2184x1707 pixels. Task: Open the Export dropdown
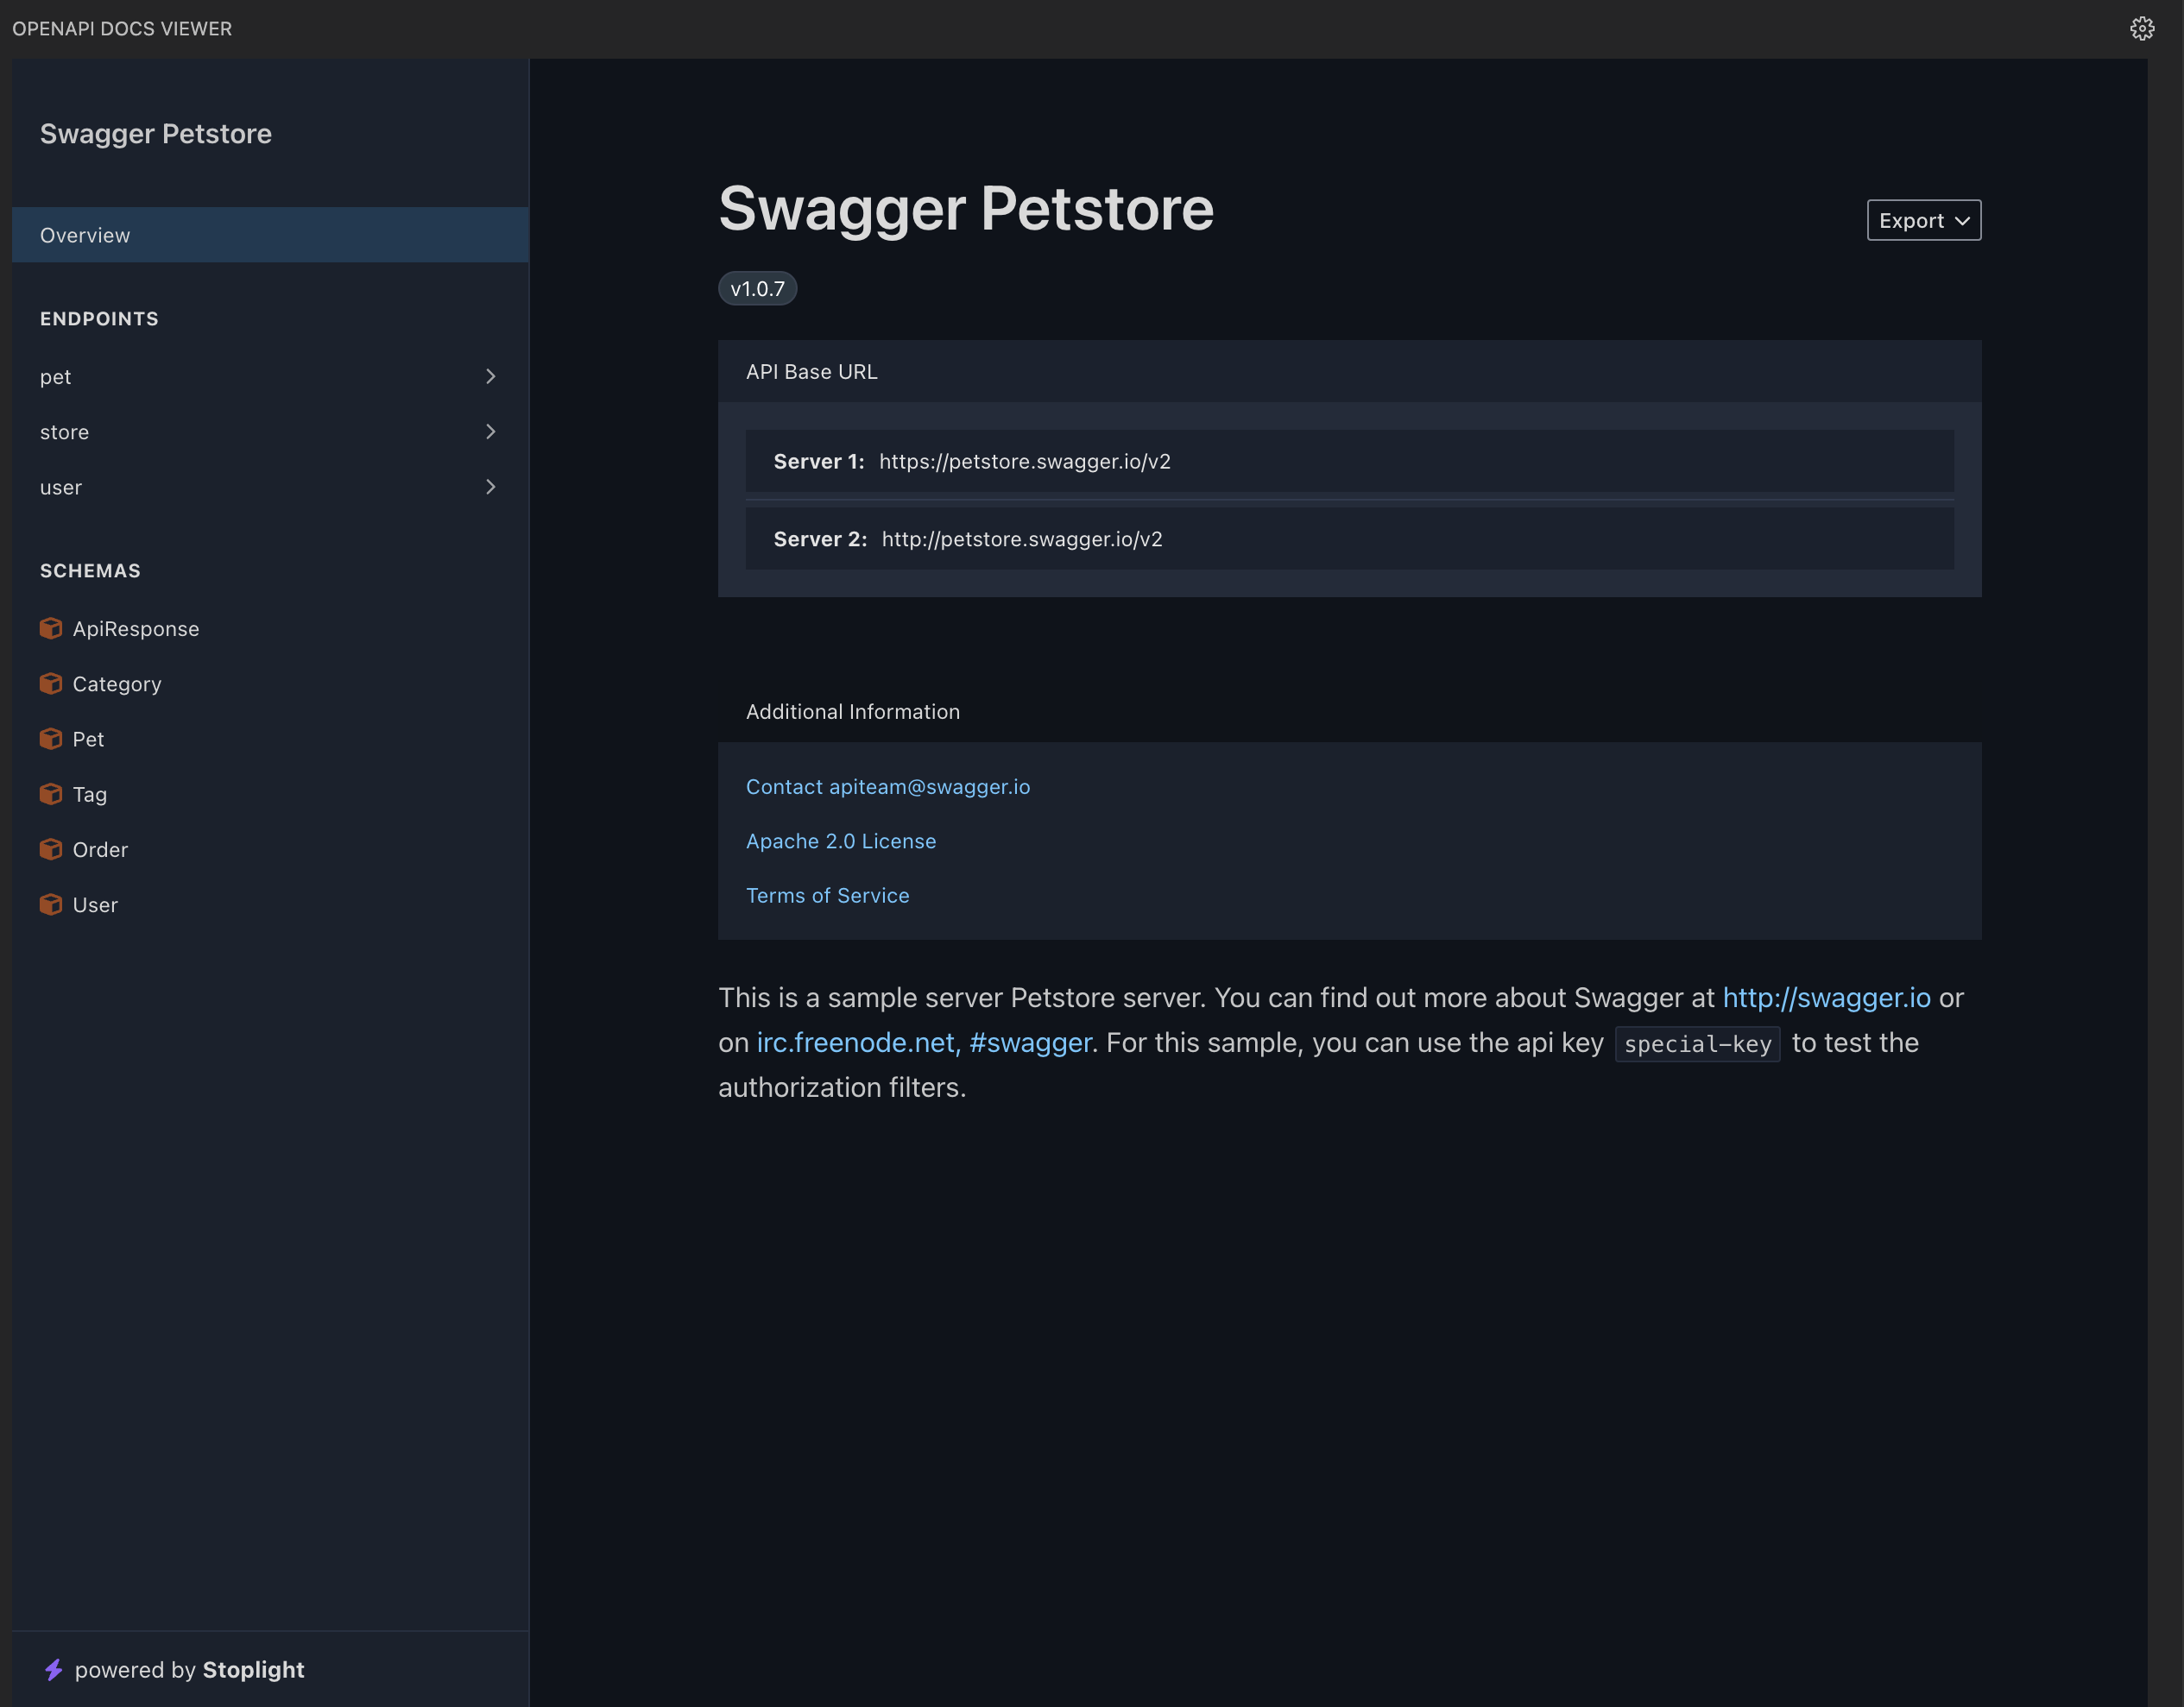click(x=1923, y=220)
